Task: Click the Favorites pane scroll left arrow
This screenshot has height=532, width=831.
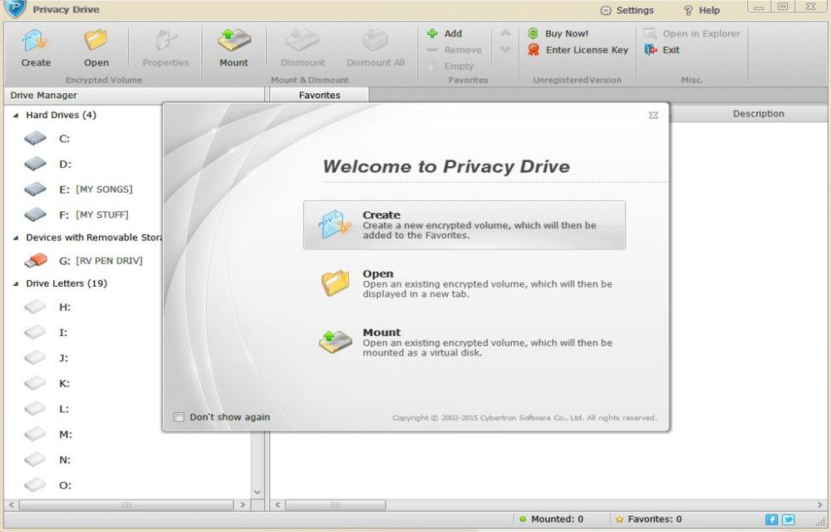Action: coord(278,505)
